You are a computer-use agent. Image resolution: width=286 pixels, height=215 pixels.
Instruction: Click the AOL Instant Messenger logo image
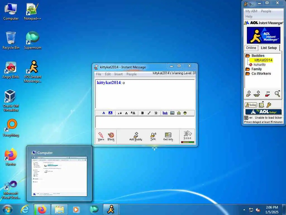264,35
